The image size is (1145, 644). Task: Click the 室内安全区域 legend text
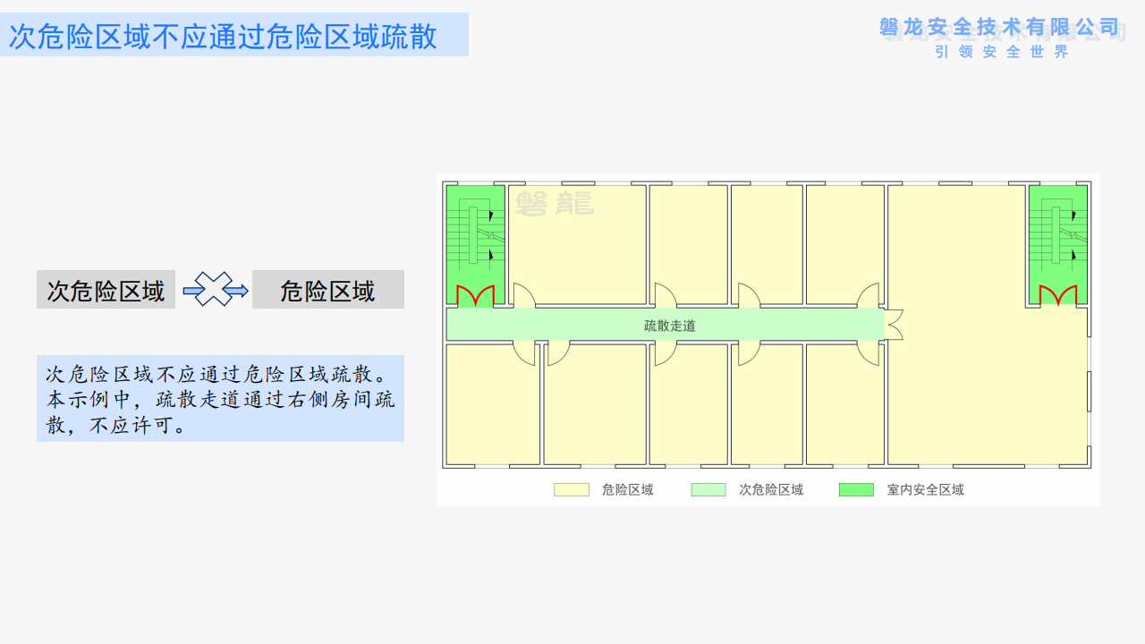(925, 490)
